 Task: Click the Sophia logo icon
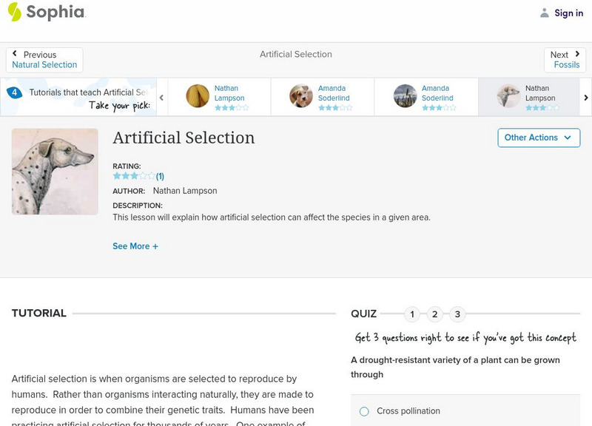14,12
